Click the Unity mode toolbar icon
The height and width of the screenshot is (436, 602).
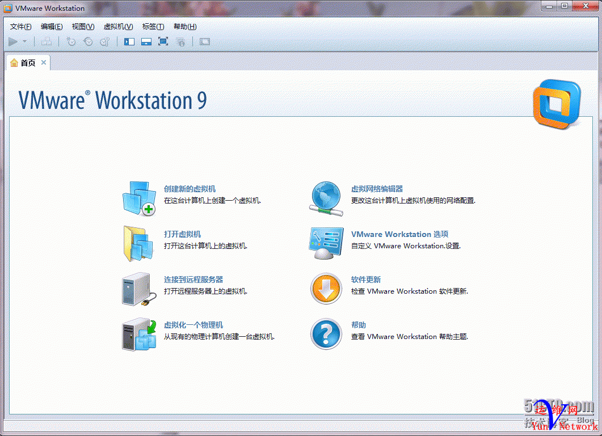coord(180,41)
